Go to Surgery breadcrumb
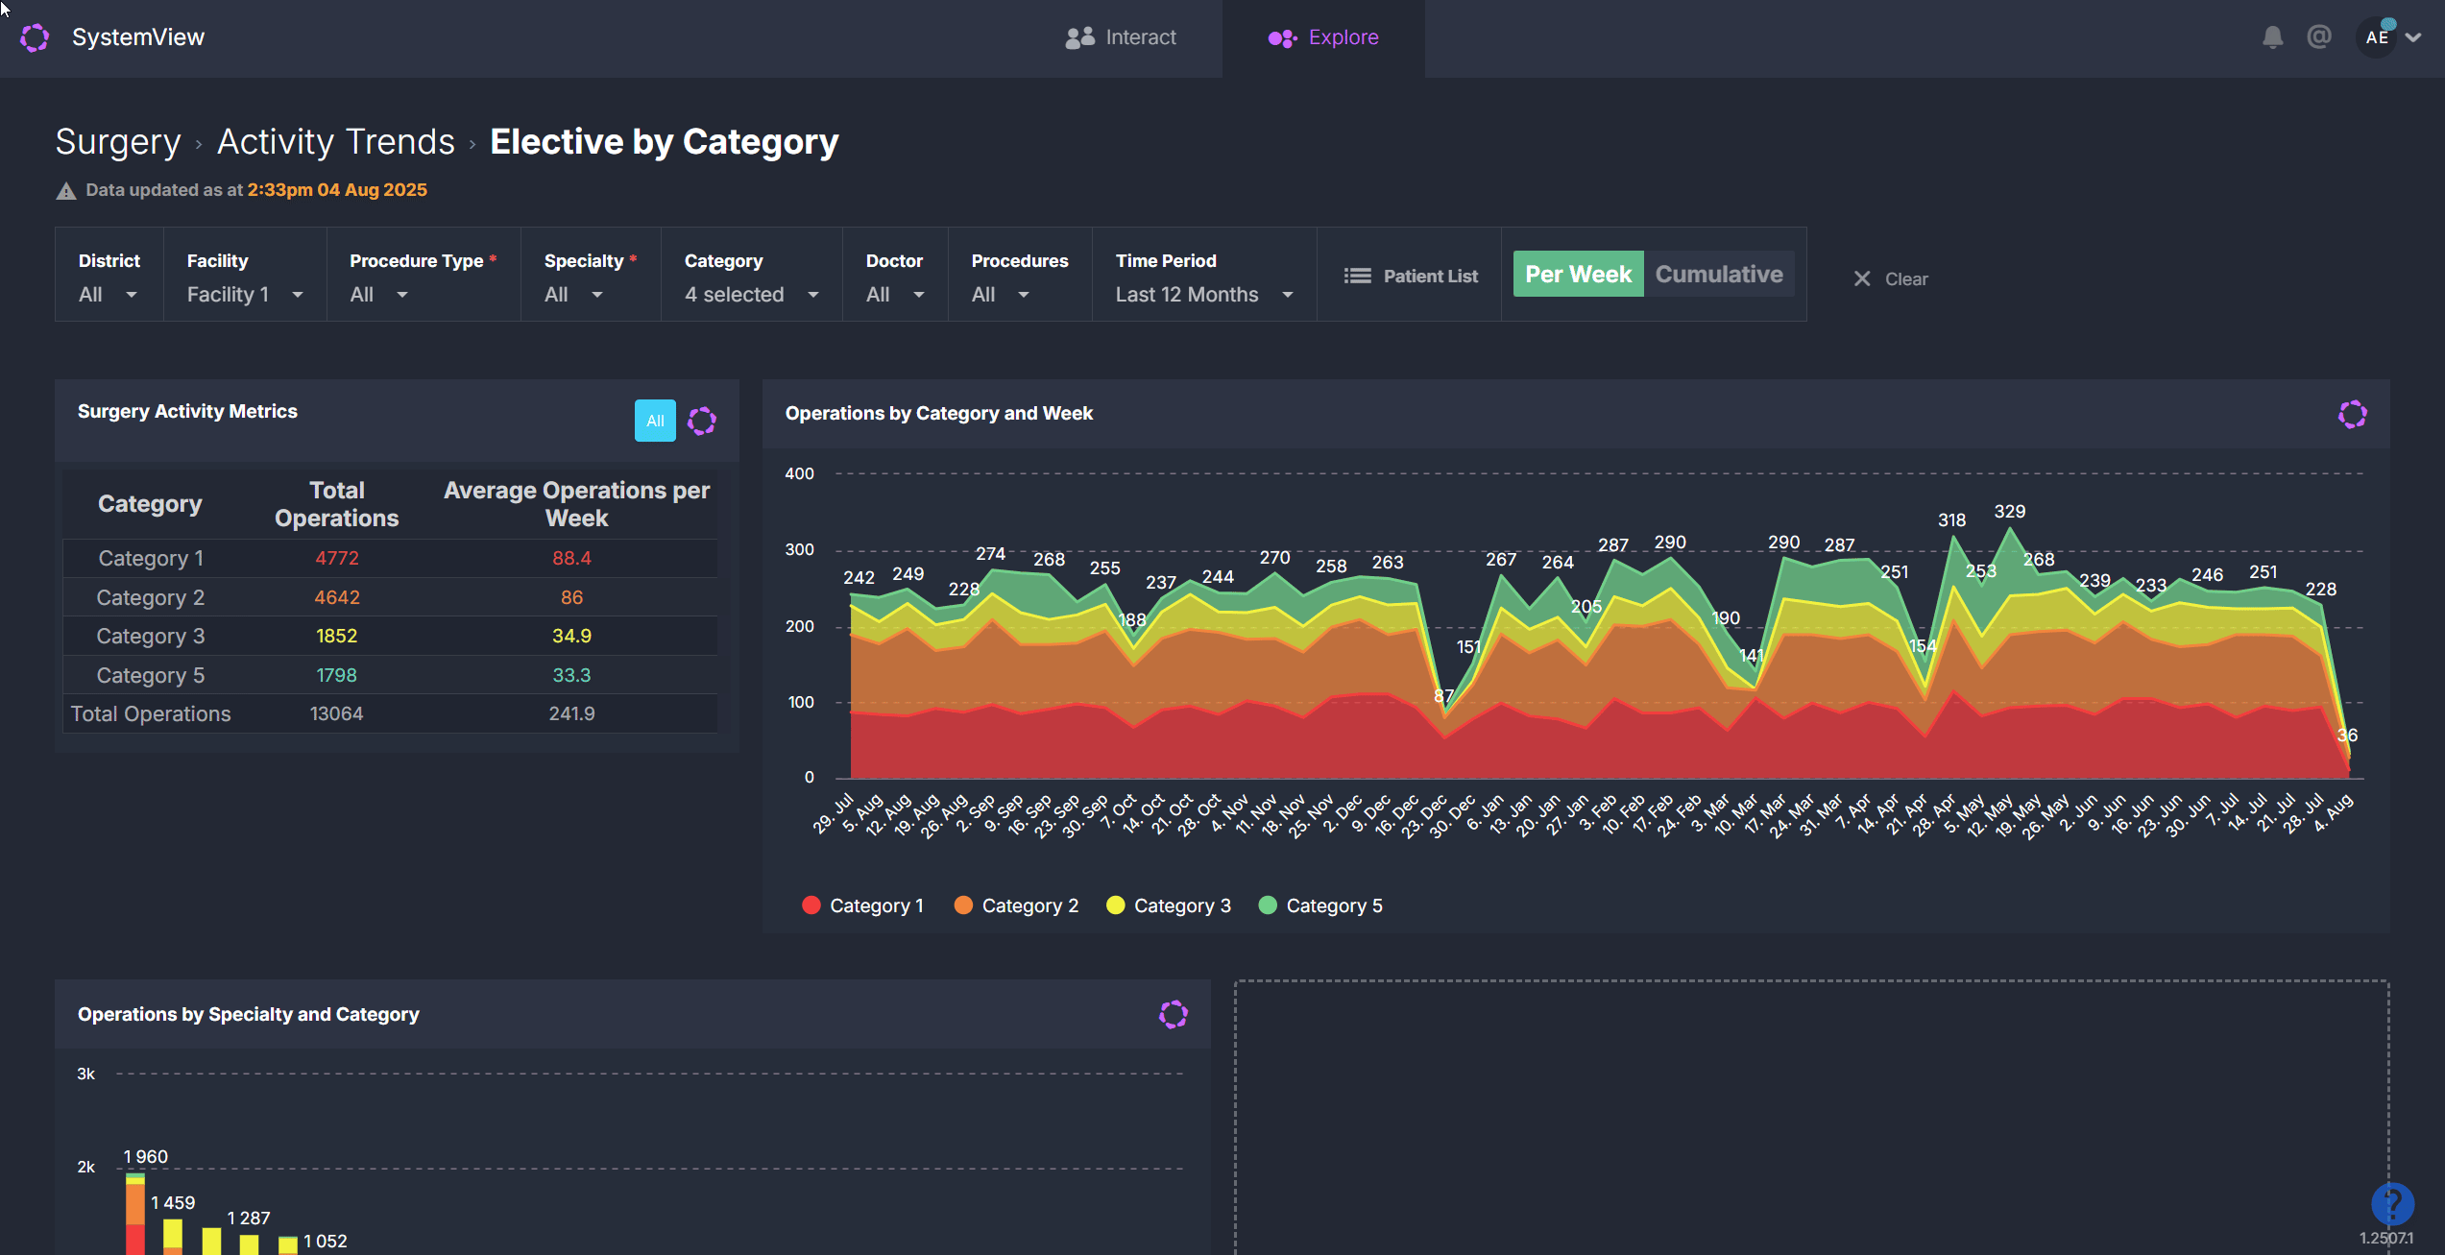This screenshot has width=2445, height=1255. coord(118,141)
